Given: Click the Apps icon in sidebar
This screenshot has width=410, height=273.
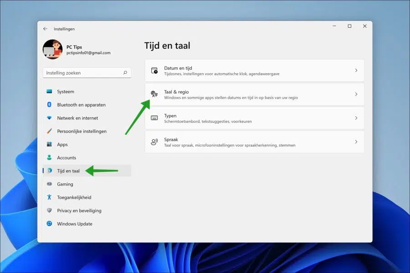Looking at the screenshot, I should [x=49, y=144].
